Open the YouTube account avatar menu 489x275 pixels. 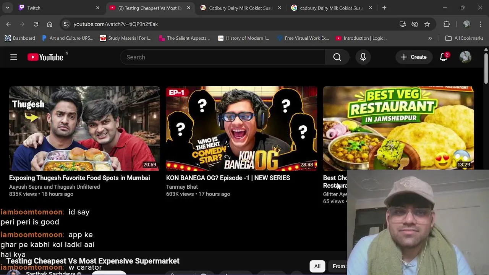(465, 57)
